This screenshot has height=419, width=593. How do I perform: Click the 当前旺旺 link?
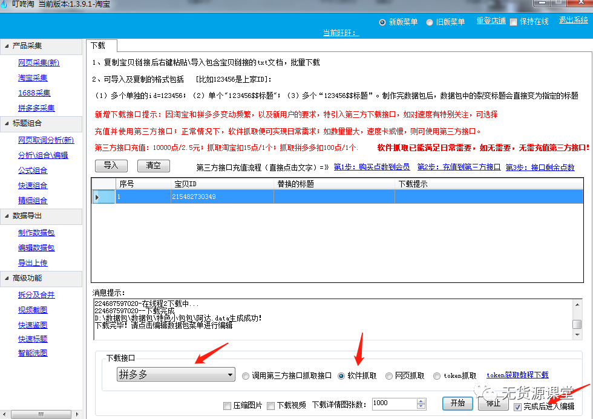341,33
